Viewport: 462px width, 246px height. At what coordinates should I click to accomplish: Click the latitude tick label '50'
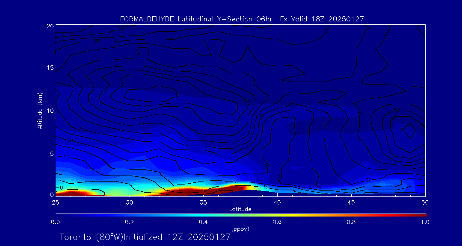425,202
